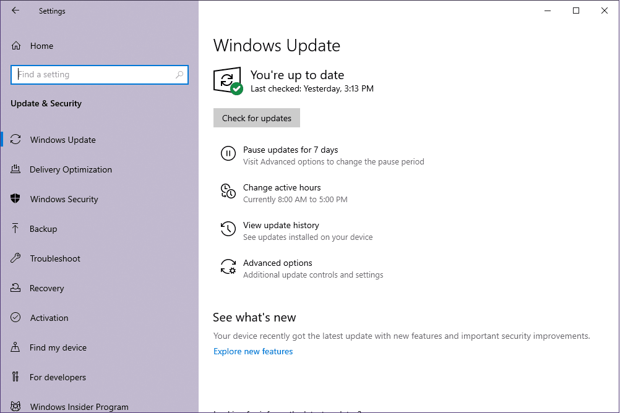This screenshot has width=620, height=413.
Task: Click the See what's new heading
Action: (254, 317)
